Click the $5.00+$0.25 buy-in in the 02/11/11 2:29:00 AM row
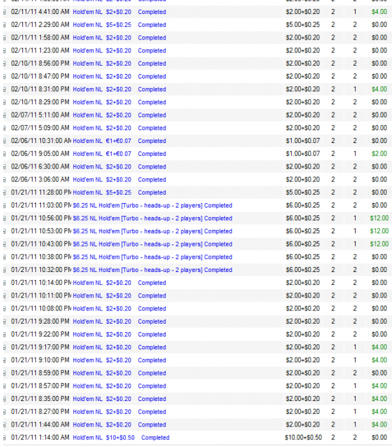 pyautogui.click(x=303, y=25)
